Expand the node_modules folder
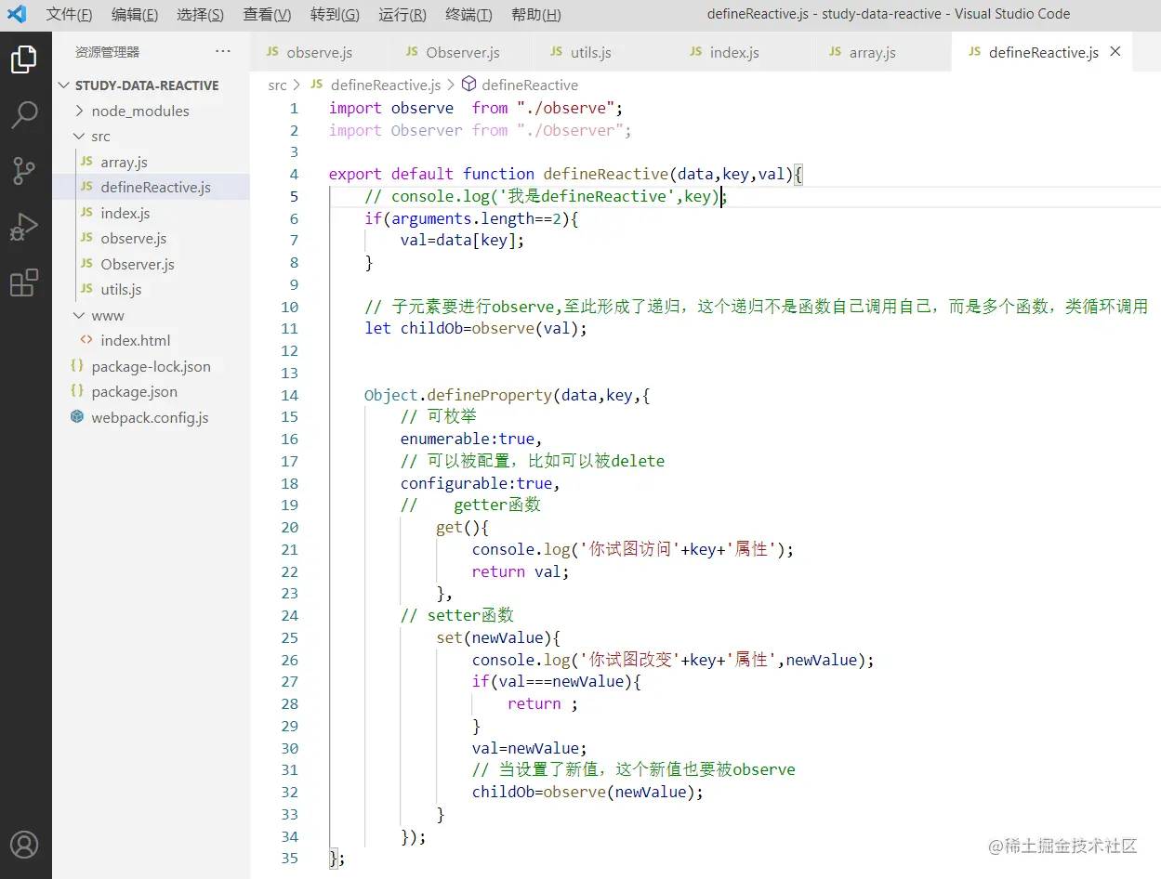The height and width of the screenshot is (879, 1161). [82, 111]
